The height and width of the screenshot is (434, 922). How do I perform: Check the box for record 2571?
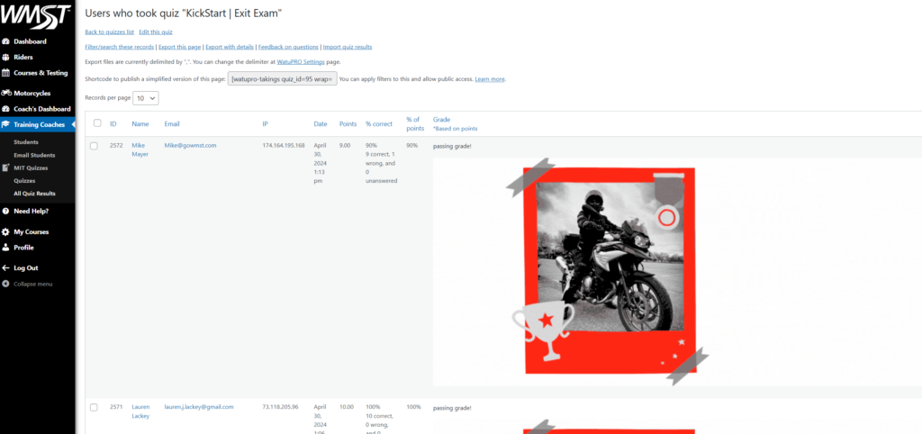[94, 407]
